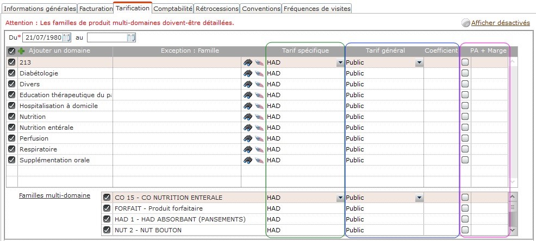
Task: Click HAD tarif cell for Nutrition row
Action: [306, 117]
